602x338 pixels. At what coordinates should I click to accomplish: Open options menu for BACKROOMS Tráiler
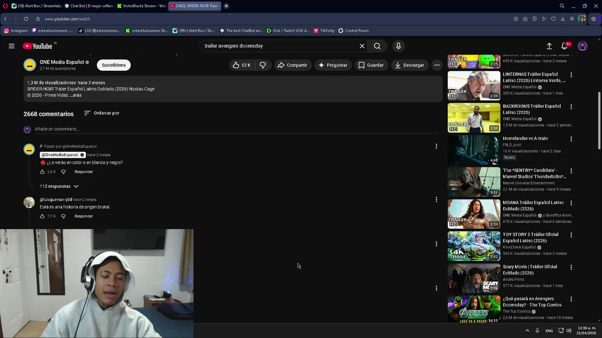571,107
